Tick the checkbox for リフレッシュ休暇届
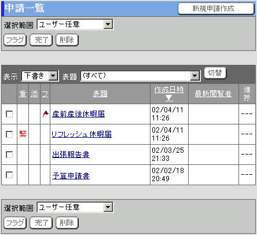Viewport: 257px width, 235px height. tap(9, 134)
